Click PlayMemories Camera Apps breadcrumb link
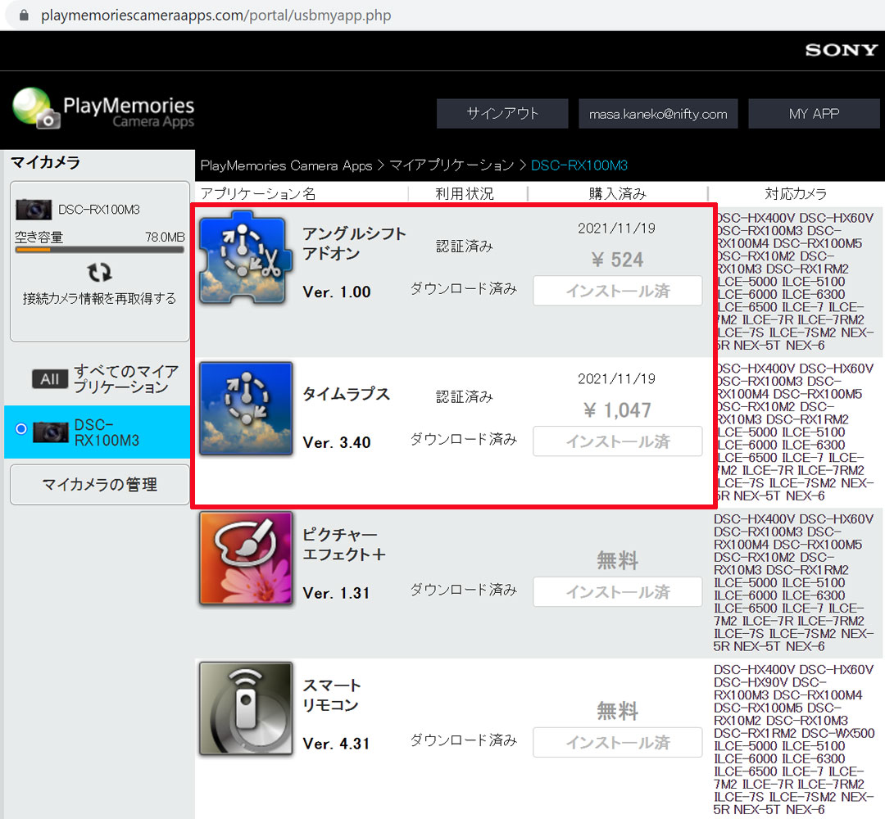The image size is (885, 819). (286, 165)
